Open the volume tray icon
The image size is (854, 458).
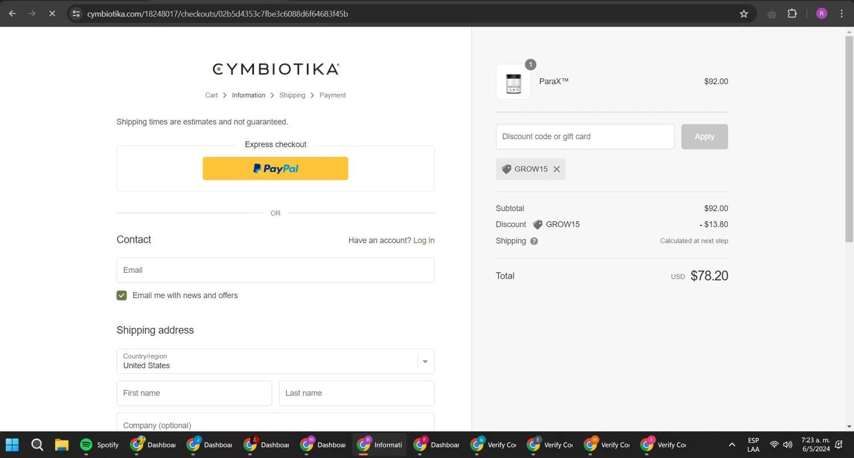(787, 445)
